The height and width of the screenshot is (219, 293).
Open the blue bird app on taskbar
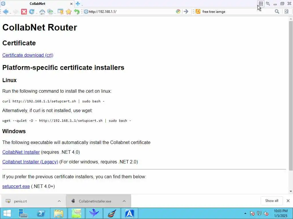click(94, 213)
